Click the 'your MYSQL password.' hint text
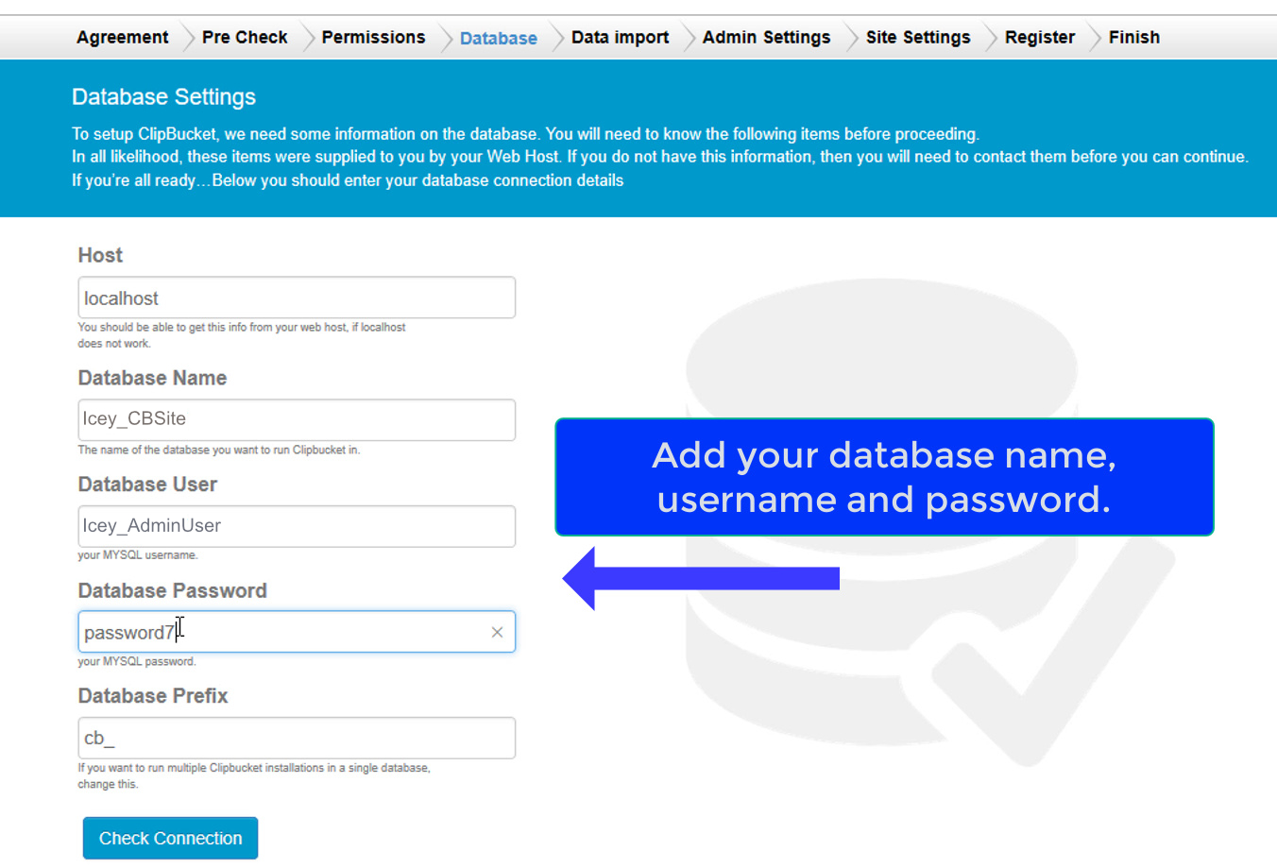This screenshot has height=868, width=1277. coord(137,661)
